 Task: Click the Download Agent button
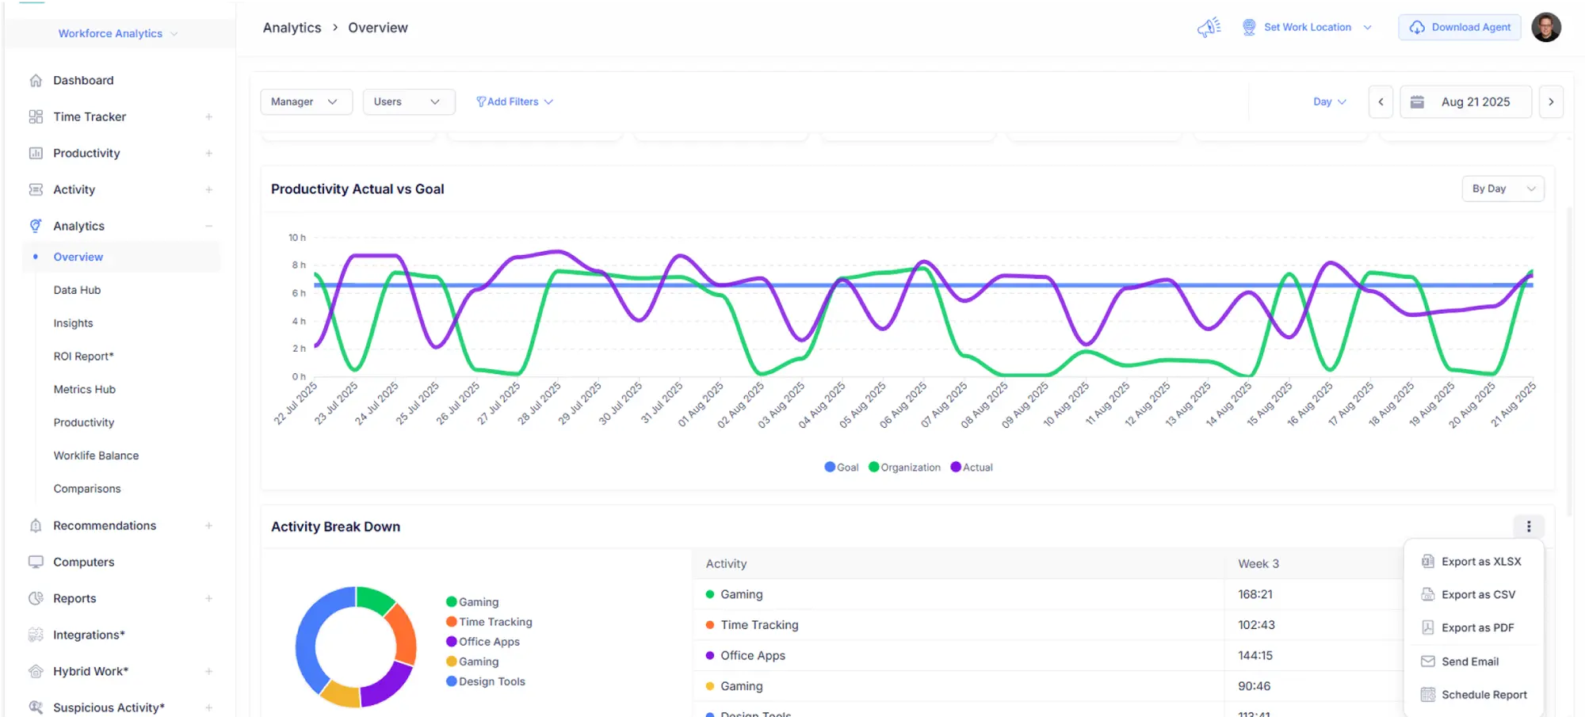1459,26
